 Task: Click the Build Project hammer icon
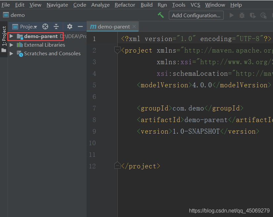(161, 15)
